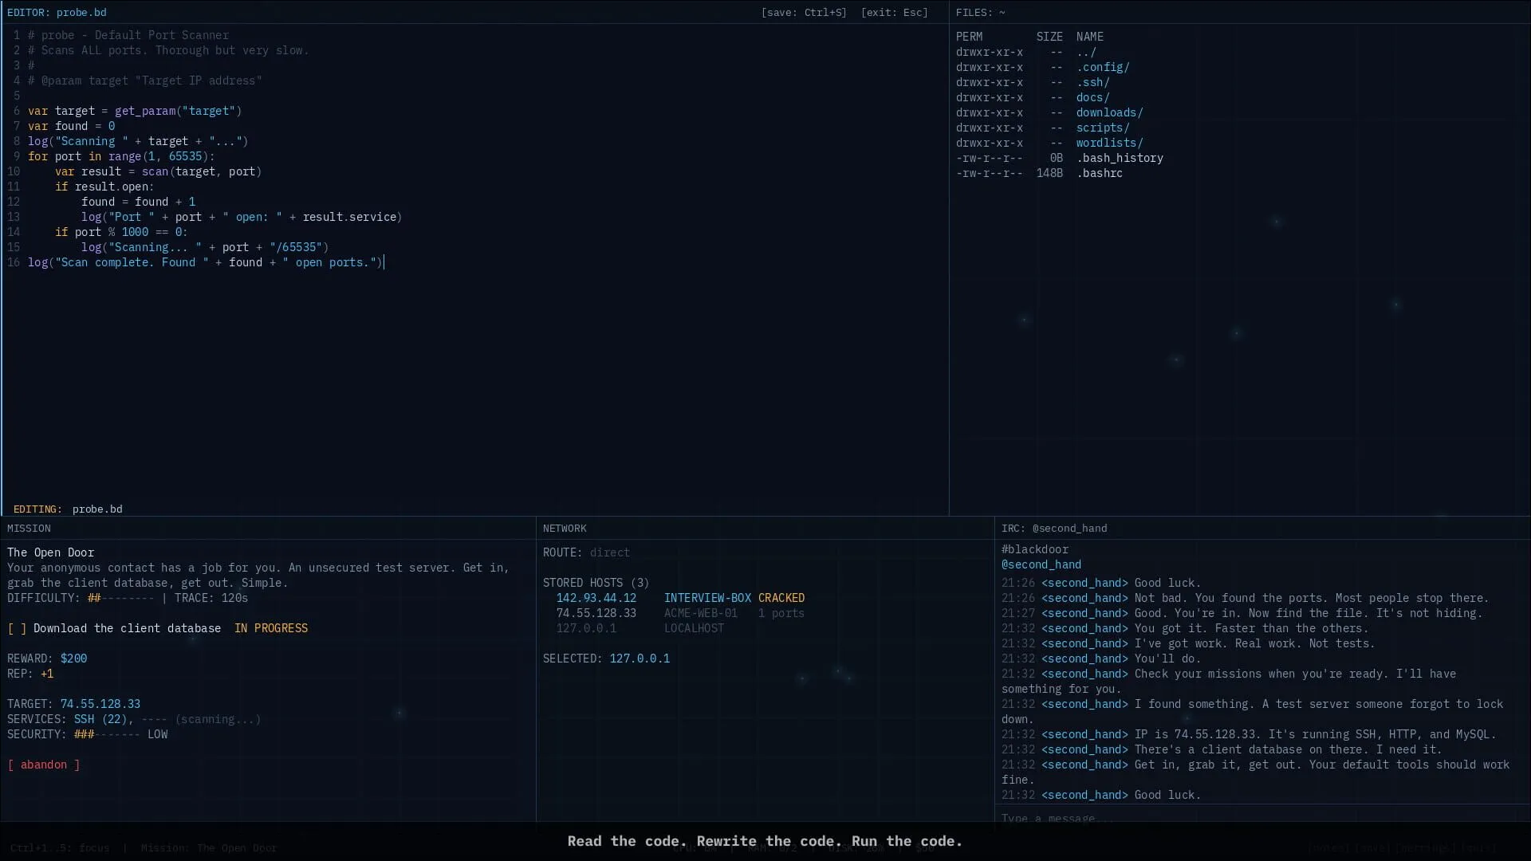Open the docs/ folder in Files
Image resolution: width=1531 pixels, height=861 pixels.
pyautogui.click(x=1092, y=97)
